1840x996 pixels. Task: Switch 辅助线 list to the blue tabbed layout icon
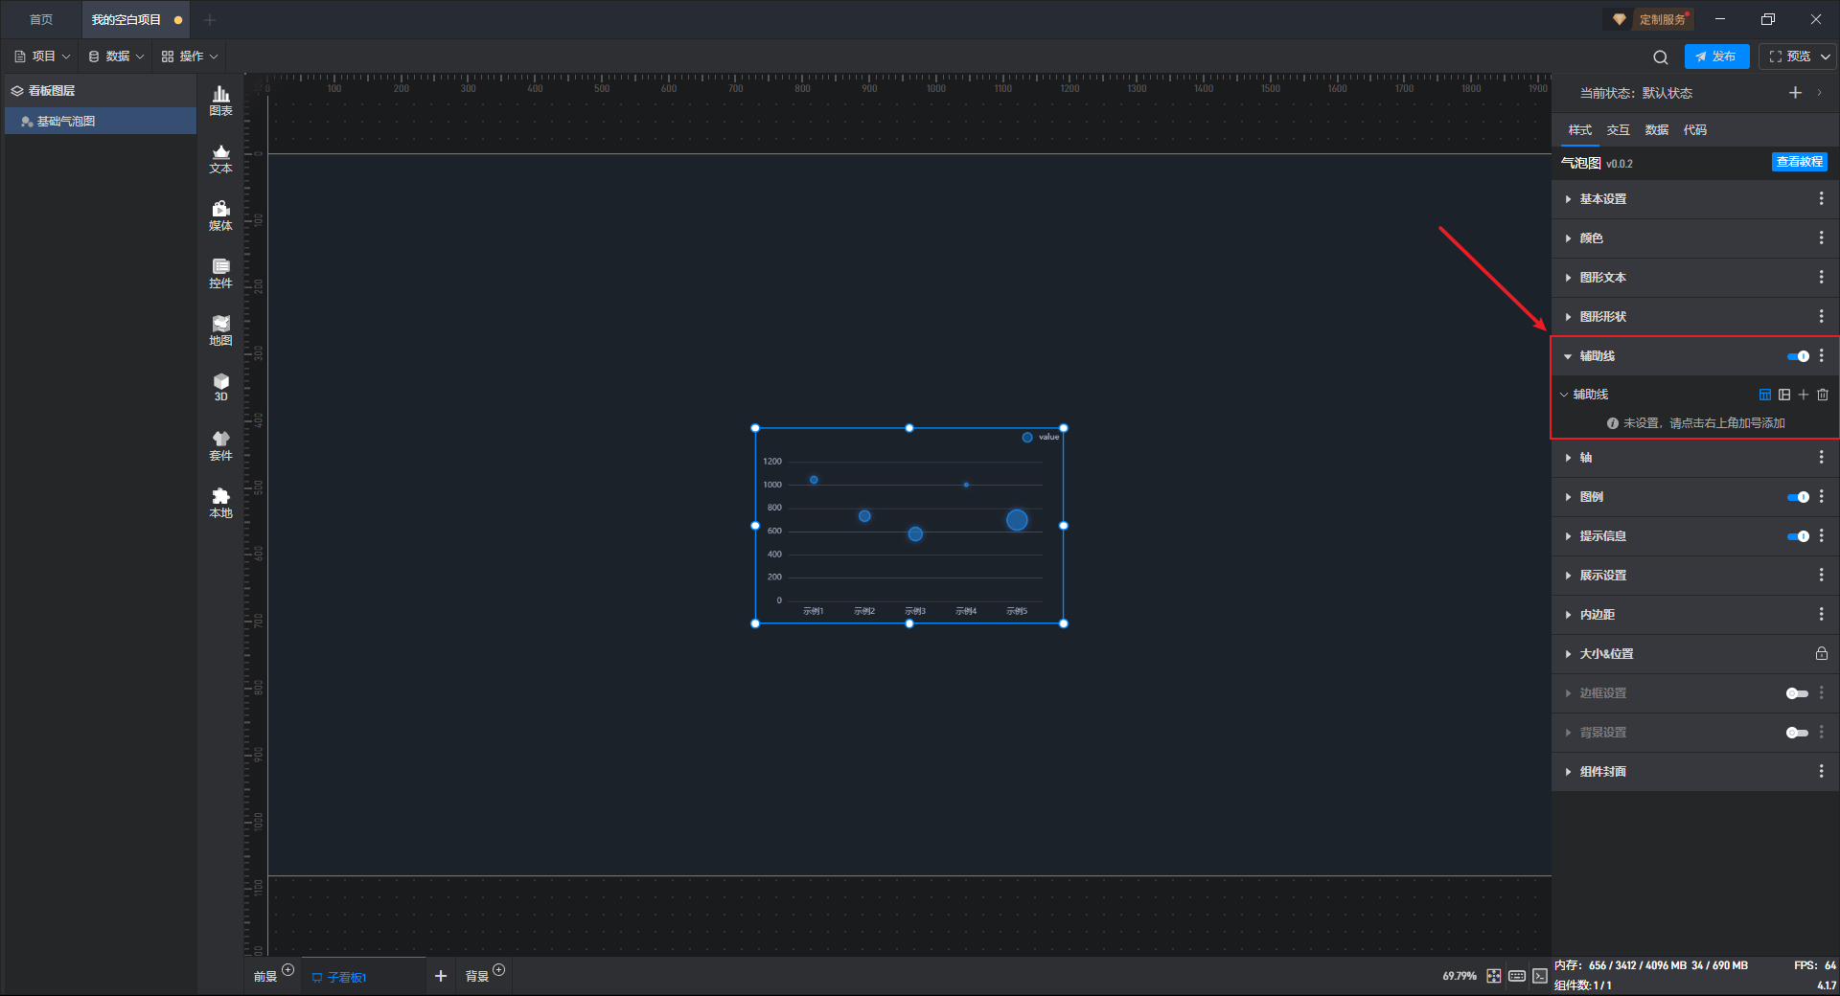coord(1765,395)
